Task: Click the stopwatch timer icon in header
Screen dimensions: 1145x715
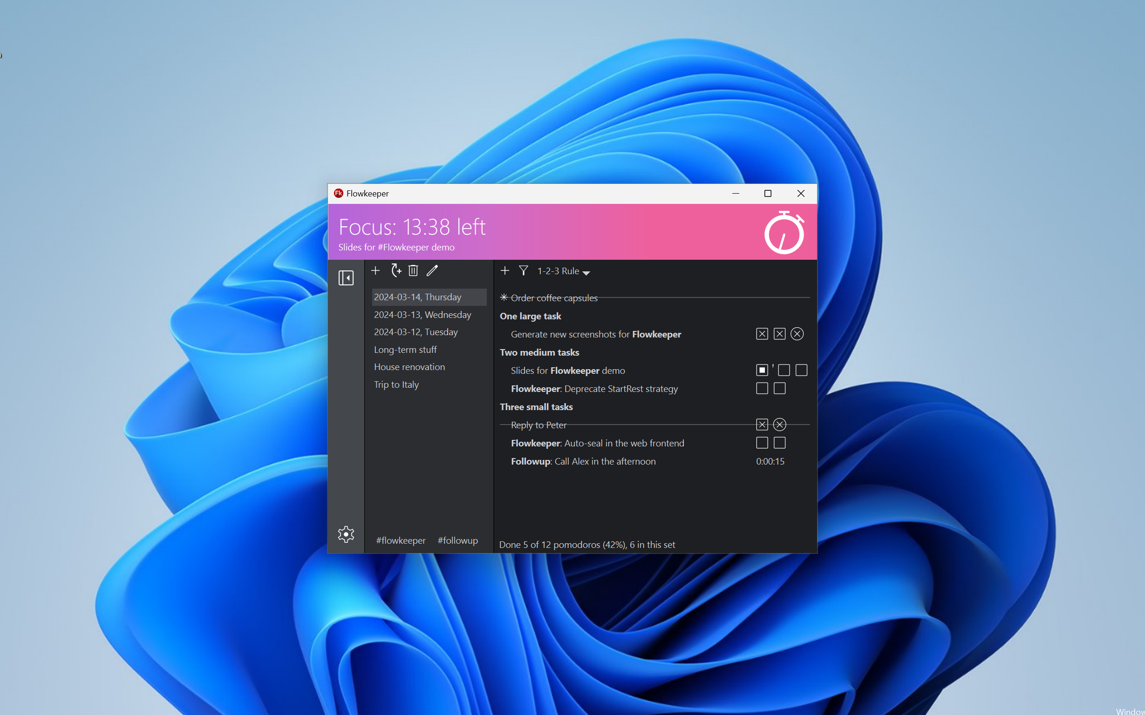Action: 784,232
